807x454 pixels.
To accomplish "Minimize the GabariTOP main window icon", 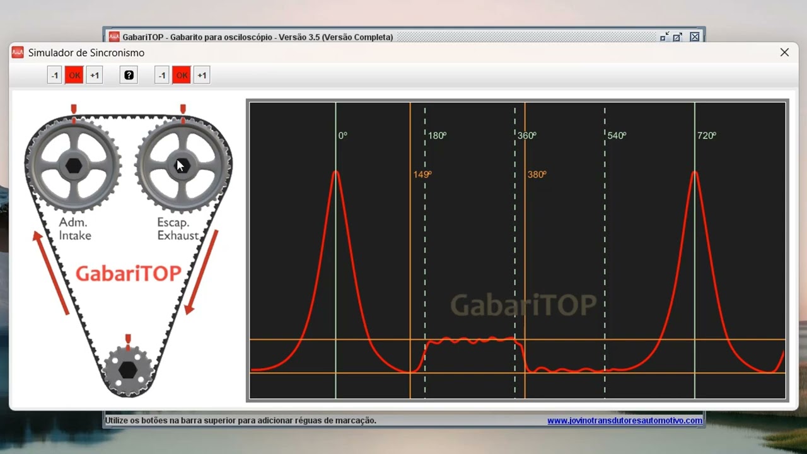I will tap(665, 37).
